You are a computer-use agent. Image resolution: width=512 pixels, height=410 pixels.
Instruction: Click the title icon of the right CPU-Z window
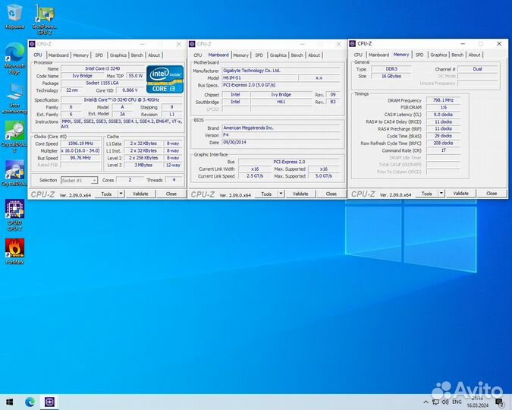point(352,44)
